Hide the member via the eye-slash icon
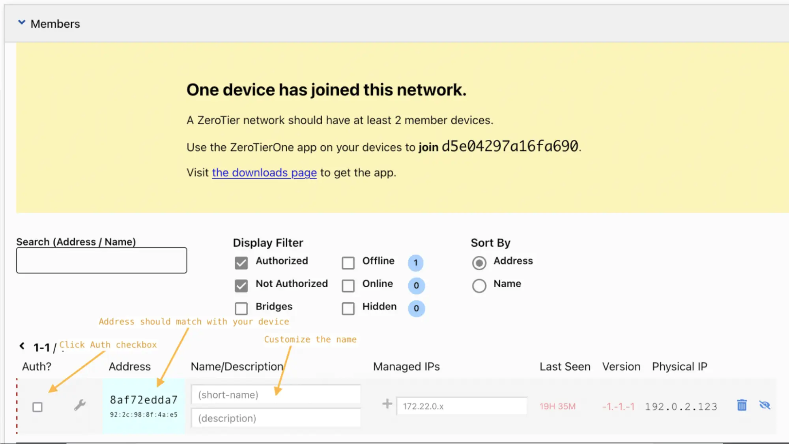 [x=765, y=405]
